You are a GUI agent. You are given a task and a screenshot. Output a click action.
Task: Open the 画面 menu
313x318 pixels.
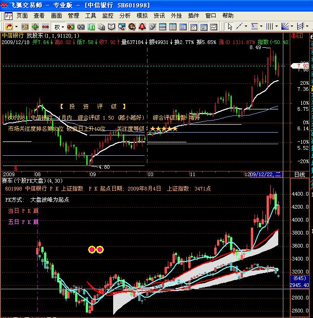(x=56, y=16)
